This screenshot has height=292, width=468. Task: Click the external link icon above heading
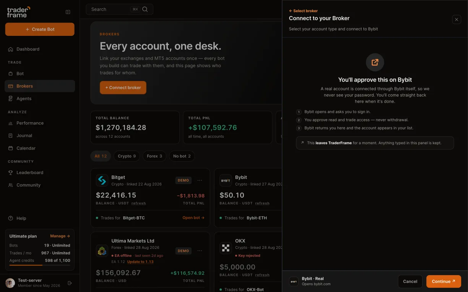[375, 62]
